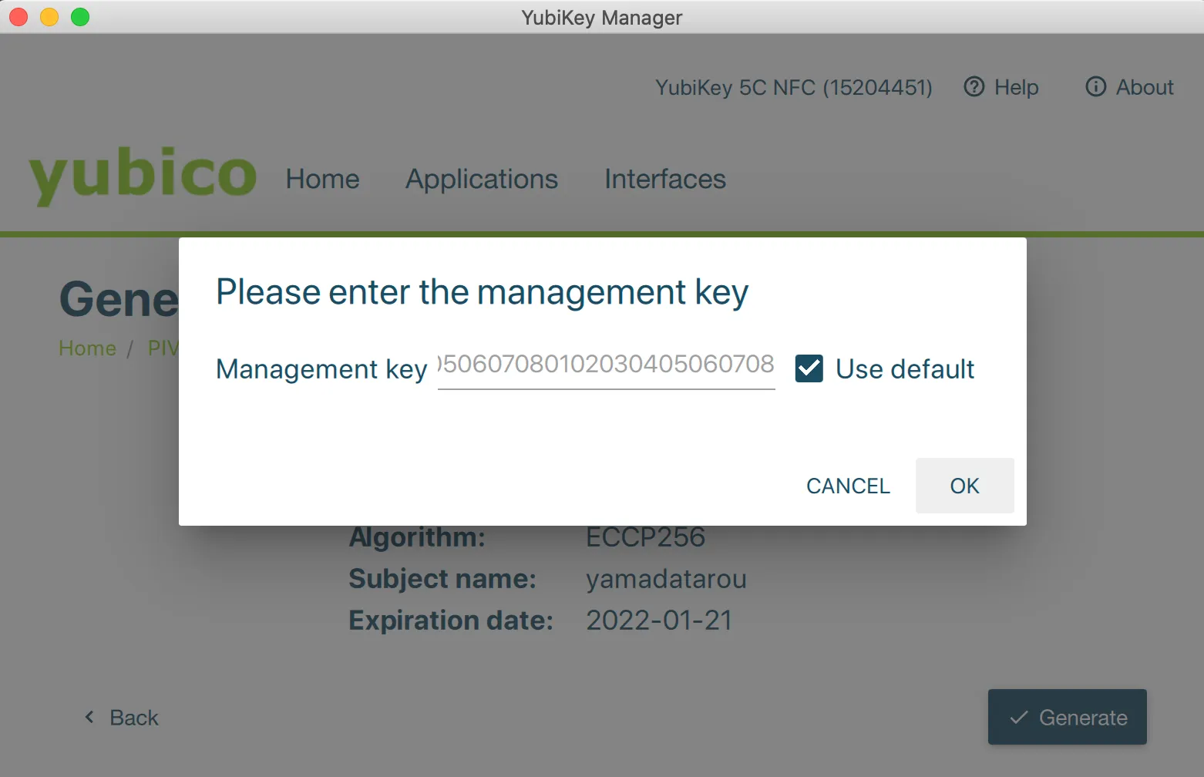Viewport: 1204px width, 777px height.
Task: Click the Management key input field
Action: point(606,365)
